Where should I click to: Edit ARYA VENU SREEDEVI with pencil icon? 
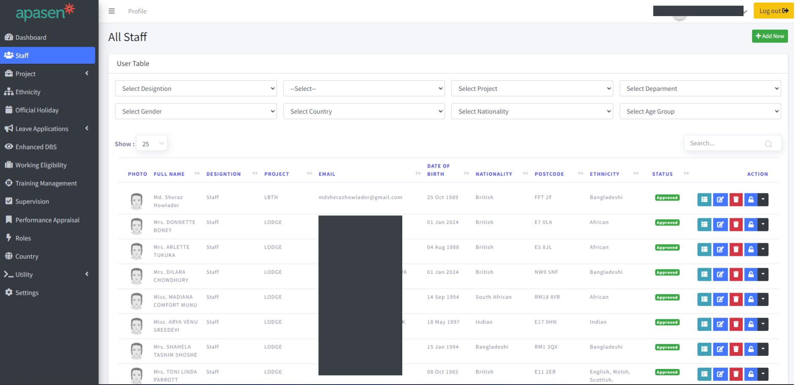click(720, 324)
